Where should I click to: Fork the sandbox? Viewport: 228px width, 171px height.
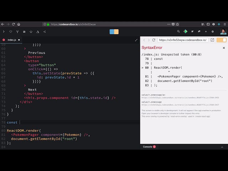[x=17, y=32]
